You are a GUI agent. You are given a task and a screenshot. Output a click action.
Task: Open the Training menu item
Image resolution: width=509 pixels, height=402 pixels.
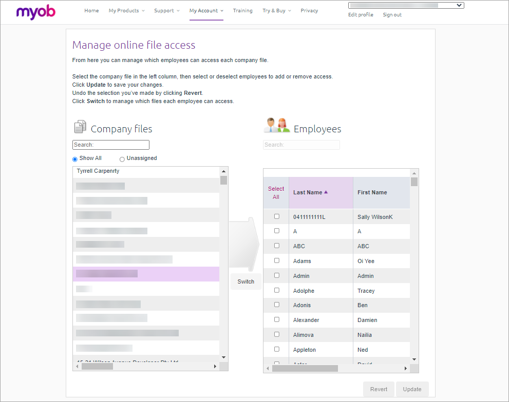242,10
